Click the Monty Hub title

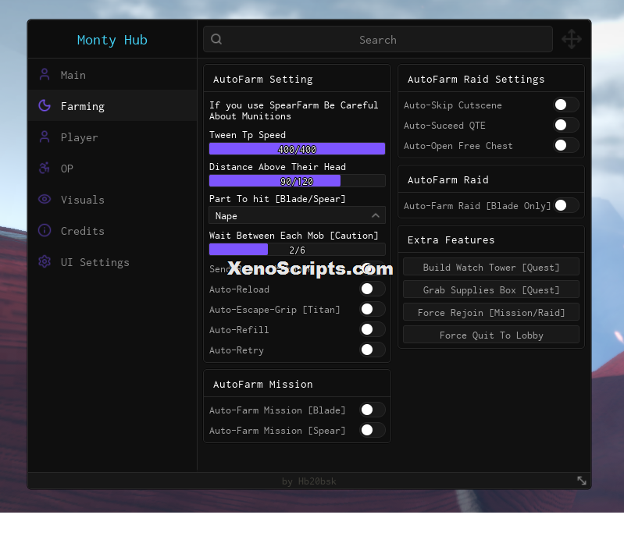[112, 40]
